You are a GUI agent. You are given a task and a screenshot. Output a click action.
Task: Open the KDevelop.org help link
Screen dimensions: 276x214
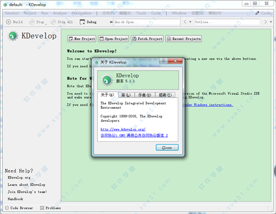pos(19,178)
